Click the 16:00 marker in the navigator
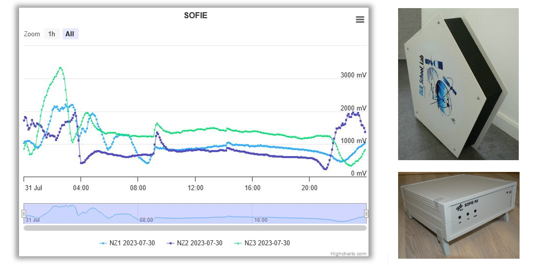Image resolution: width=537 pixels, height=266 pixels. pyautogui.click(x=261, y=220)
